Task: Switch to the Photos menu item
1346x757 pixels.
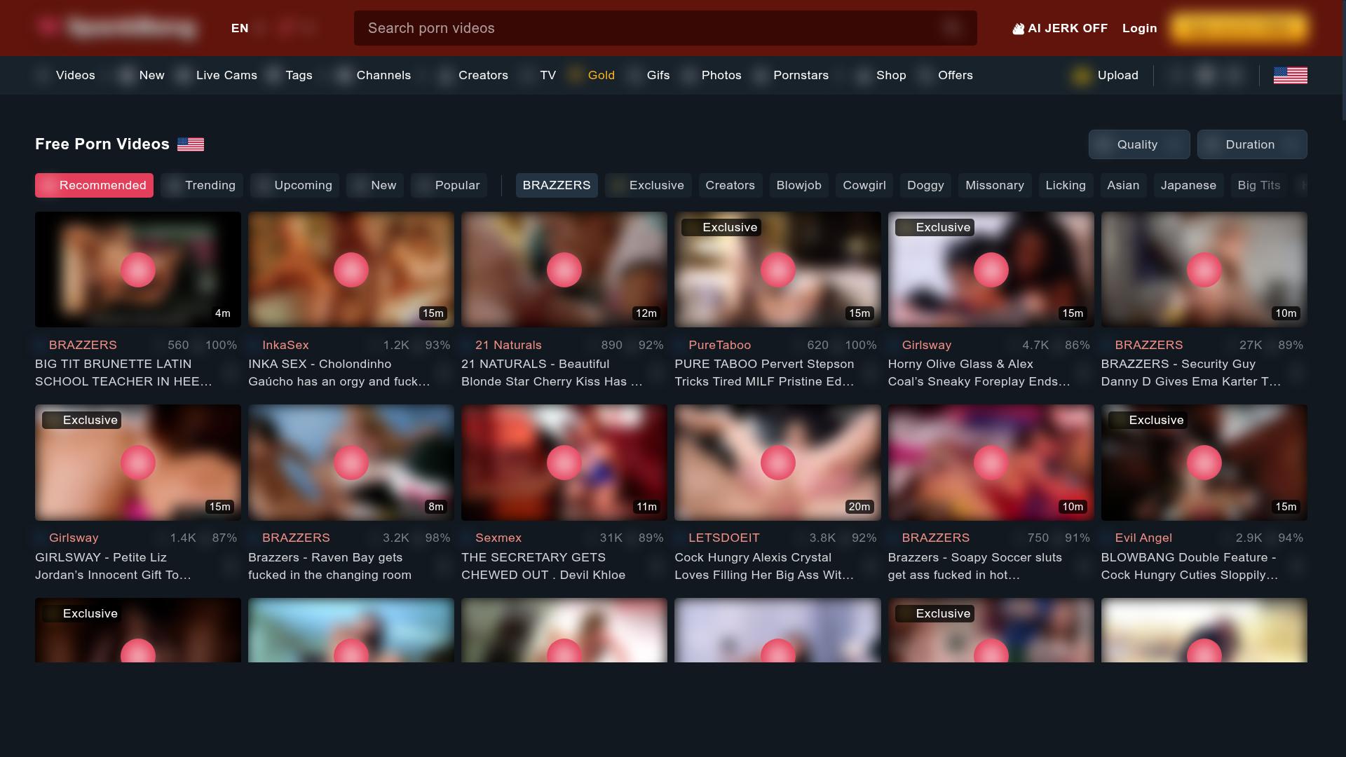Action: (x=721, y=75)
